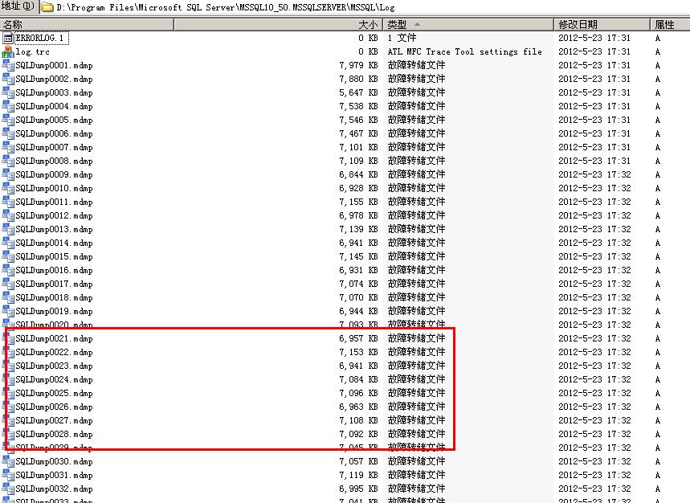Select the SQLDump0018.mdmp file icon

(x=8, y=297)
